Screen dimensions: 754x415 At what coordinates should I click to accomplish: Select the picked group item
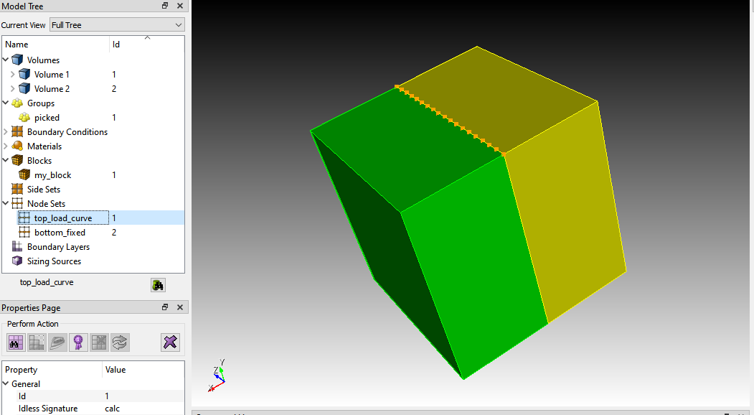[47, 118]
